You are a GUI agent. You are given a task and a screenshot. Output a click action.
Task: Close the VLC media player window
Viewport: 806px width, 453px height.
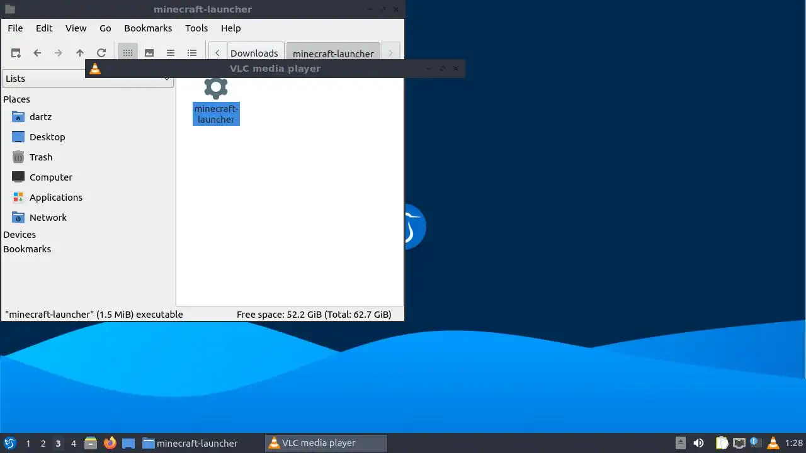click(457, 69)
